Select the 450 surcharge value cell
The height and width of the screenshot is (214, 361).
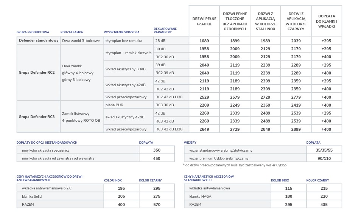click(157, 158)
